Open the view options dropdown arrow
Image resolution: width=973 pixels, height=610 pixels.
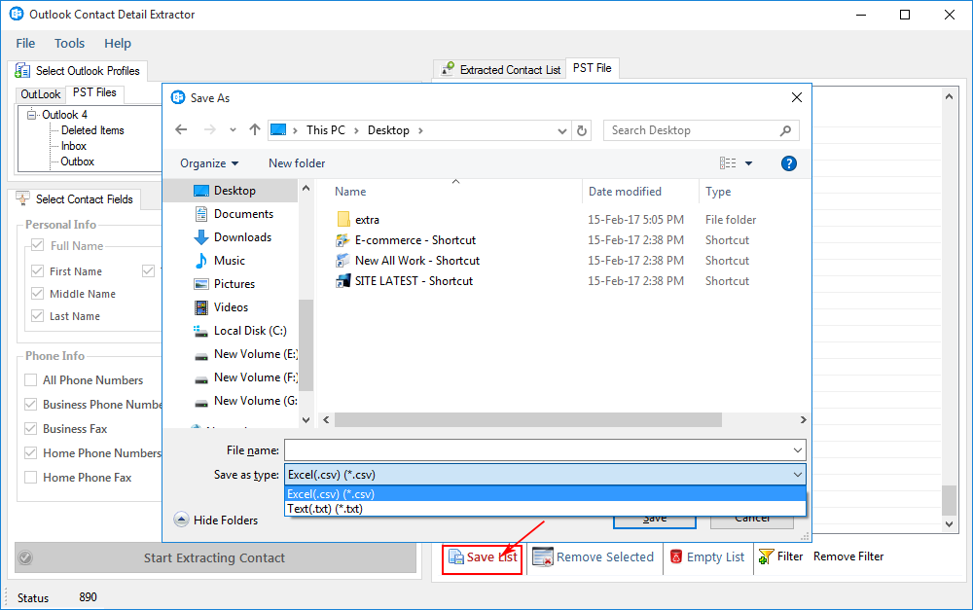(x=748, y=163)
